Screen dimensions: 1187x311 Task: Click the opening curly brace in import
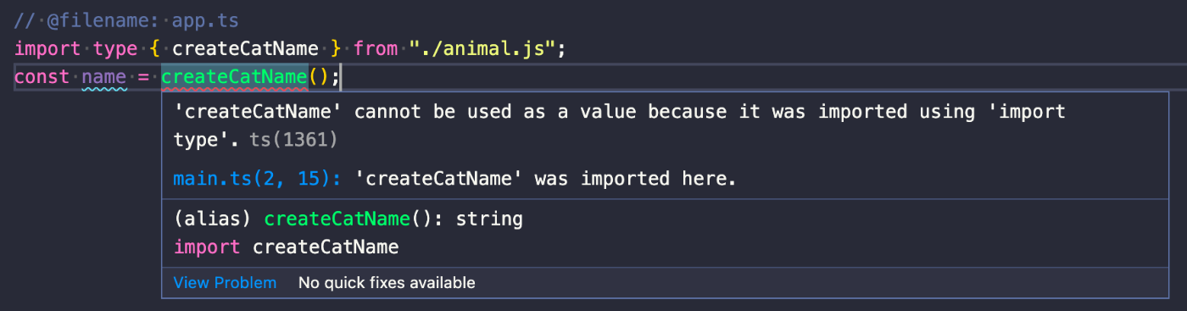coord(155,48)
